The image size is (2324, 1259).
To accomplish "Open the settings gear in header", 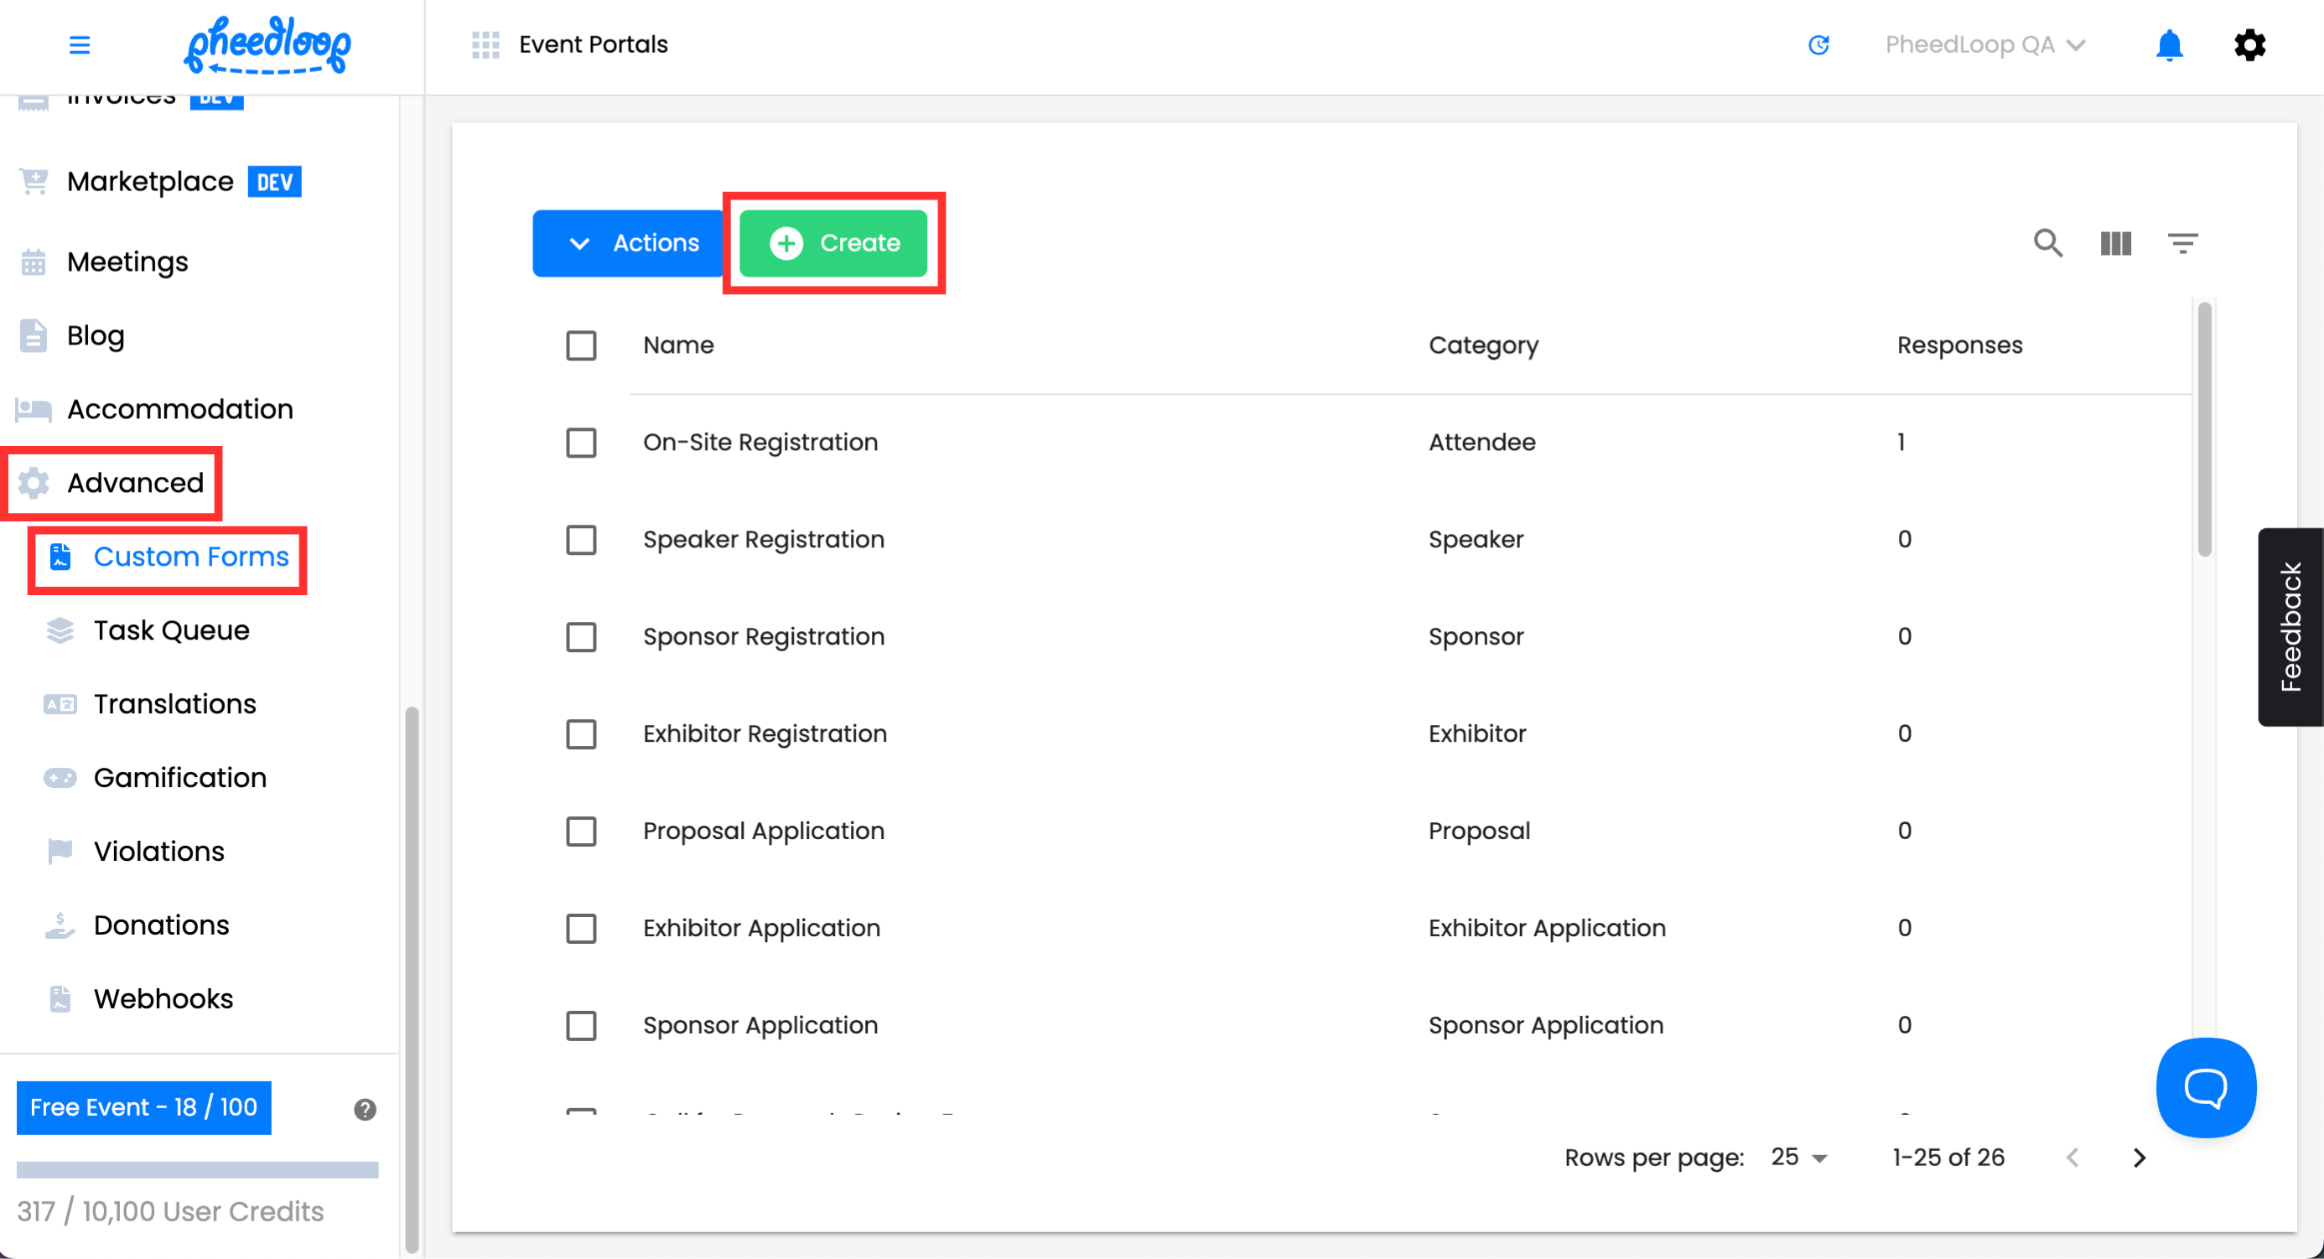I will (x=2249, y=44).
